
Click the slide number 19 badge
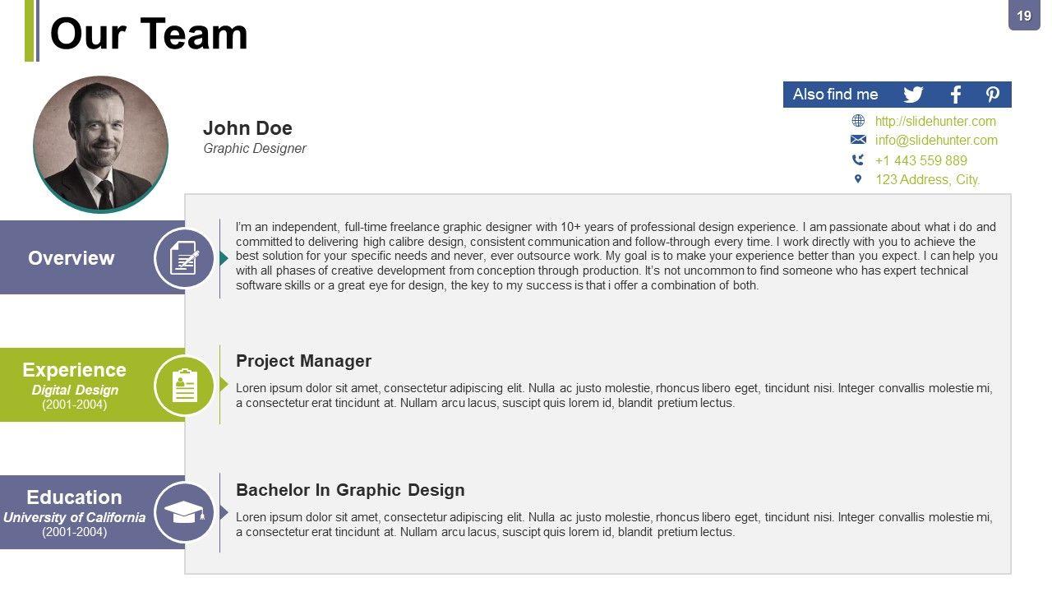(1024, 16)
